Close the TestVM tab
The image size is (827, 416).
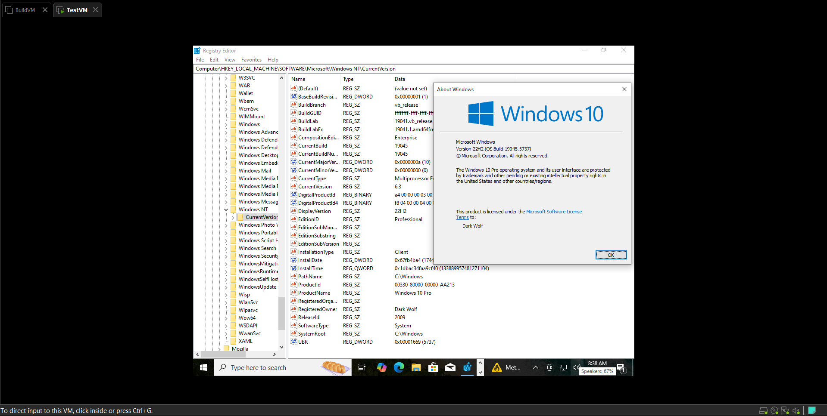pos(95,10)
